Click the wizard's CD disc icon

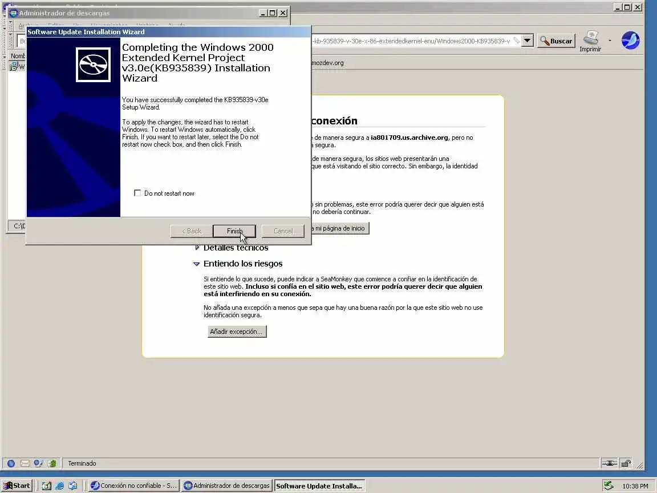(x=93, y=64)
